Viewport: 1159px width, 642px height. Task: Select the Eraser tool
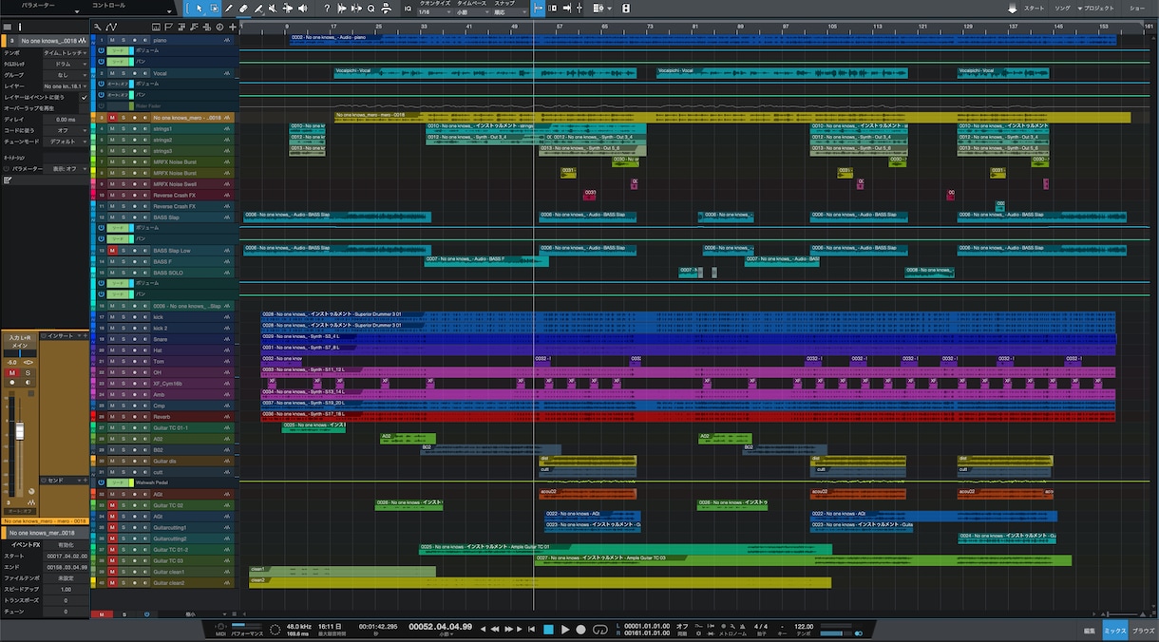tap(244, 9)
